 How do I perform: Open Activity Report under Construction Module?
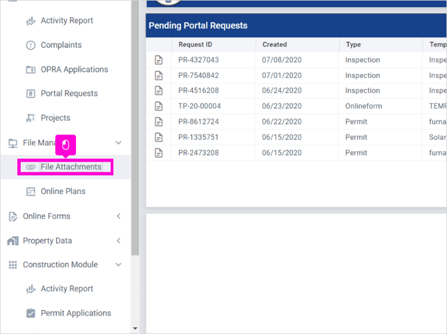(67, 289)
